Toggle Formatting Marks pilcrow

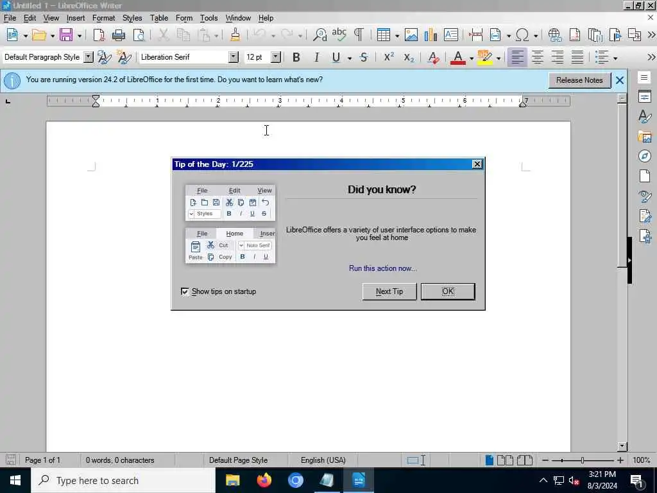click(x=359, y=35)
